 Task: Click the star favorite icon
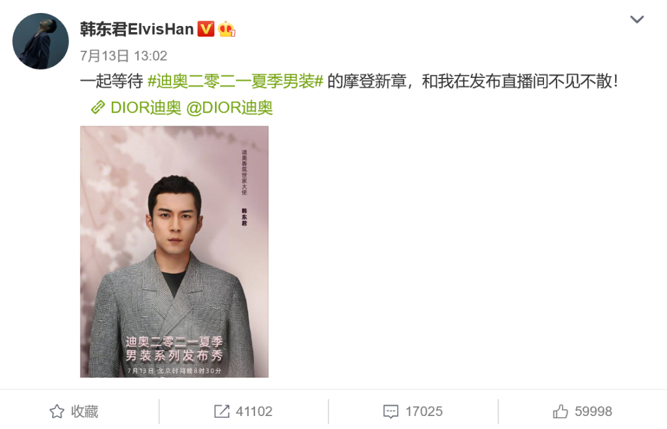pos(57,412)
